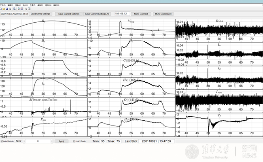The height and width of the screenshot is (162, 263).
Task: Toggle the Link X Scale checkbox
Action: [73, 141]
